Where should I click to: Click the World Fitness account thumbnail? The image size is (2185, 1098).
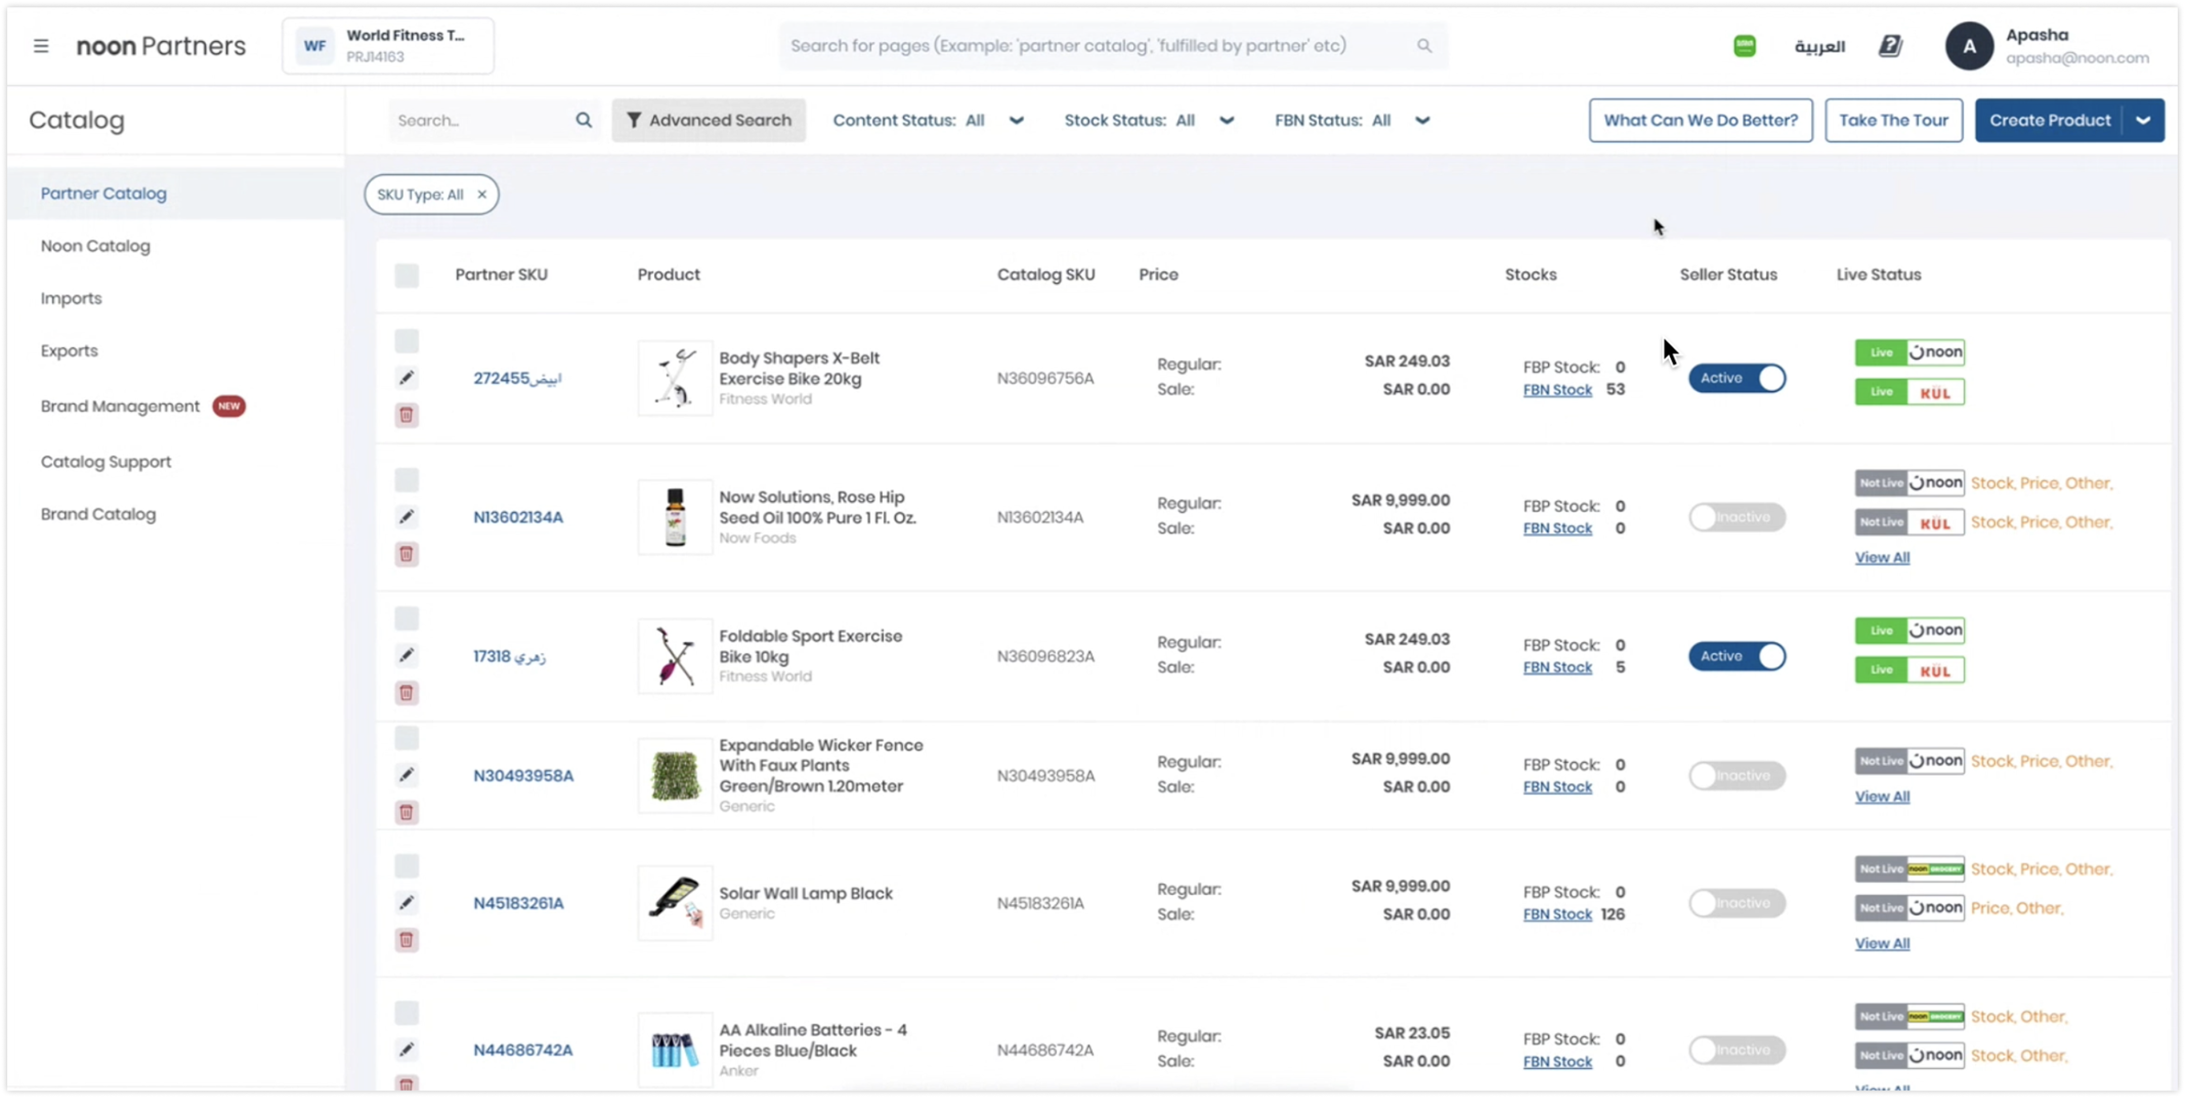point(315,46)
